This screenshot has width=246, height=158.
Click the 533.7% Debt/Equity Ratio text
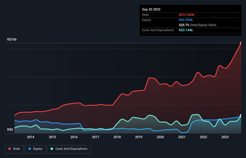tap(197, 25)
